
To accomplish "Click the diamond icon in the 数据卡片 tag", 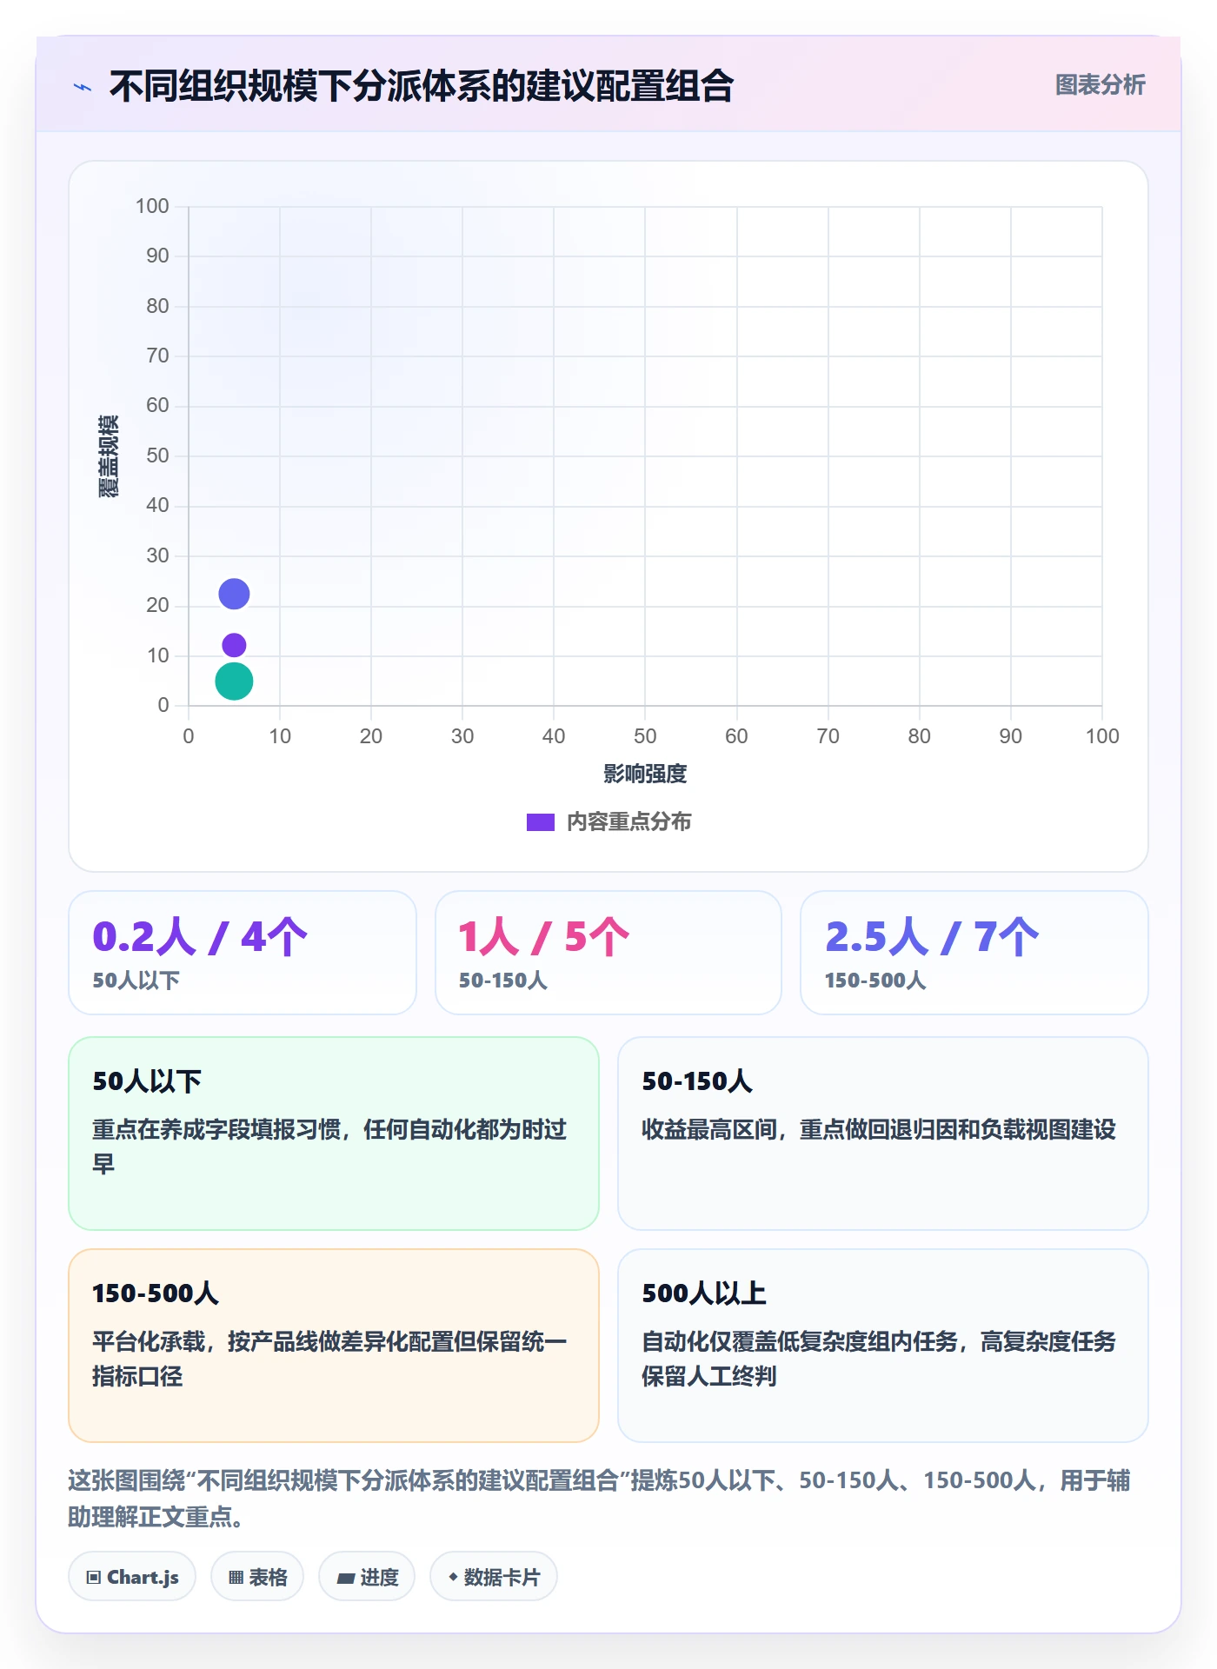I will point(453,1577).
